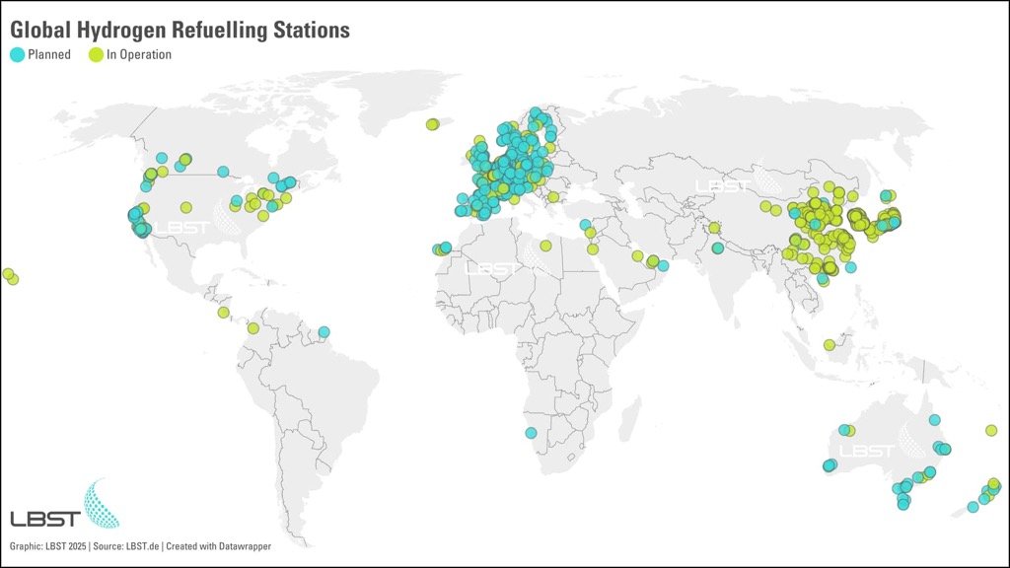Select the planned marker in northern Queensland

(935, 420)
